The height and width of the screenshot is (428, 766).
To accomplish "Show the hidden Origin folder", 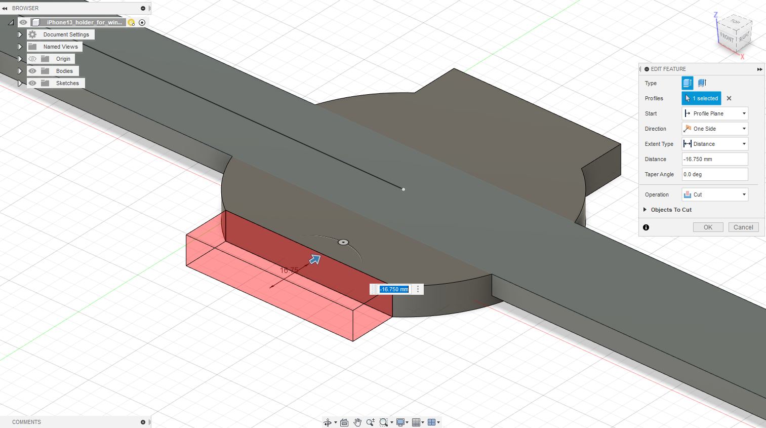I will [32, 59].
